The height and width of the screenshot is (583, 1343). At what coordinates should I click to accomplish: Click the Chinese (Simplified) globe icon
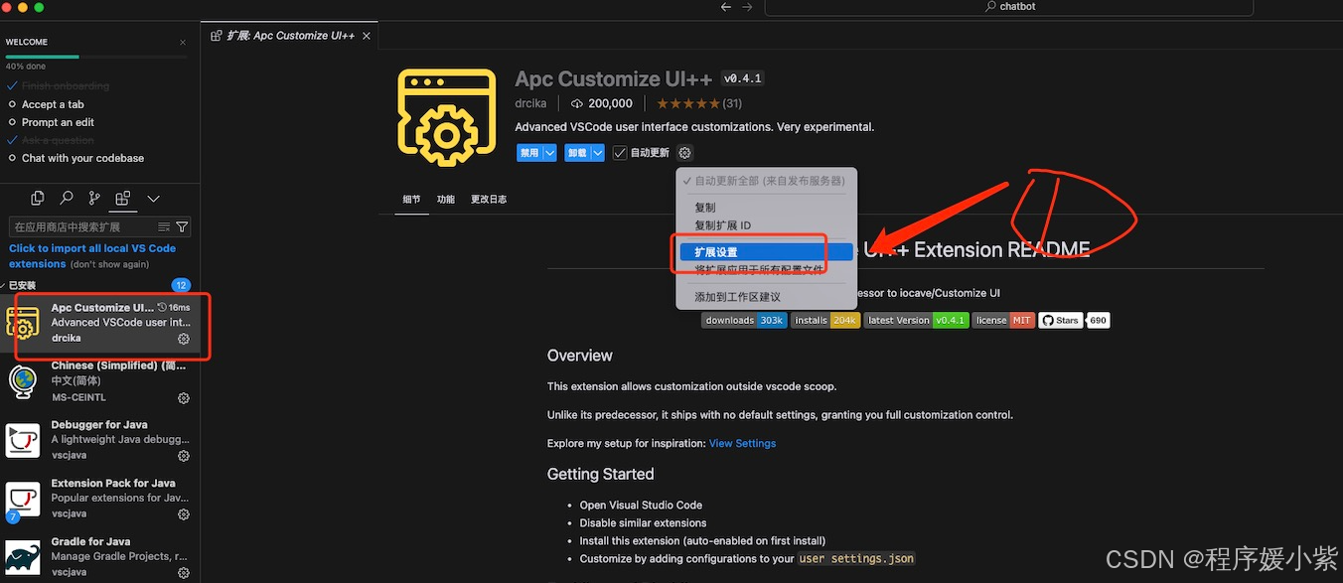[x=23, y=381]
